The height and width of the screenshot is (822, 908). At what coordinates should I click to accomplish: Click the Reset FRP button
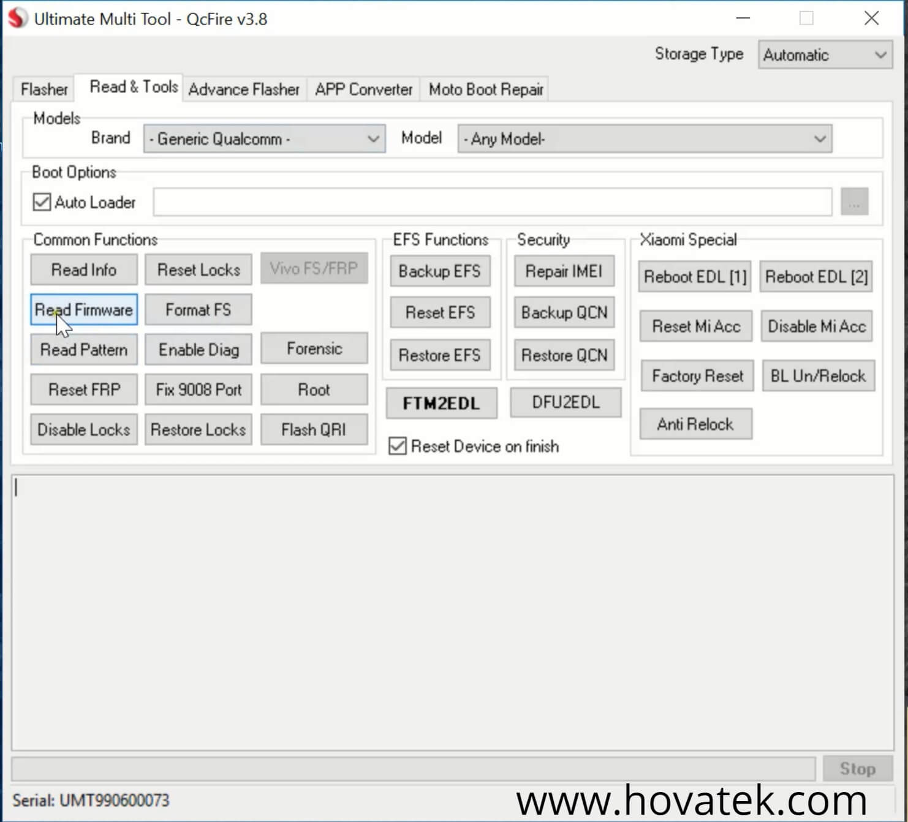point(84,390)
